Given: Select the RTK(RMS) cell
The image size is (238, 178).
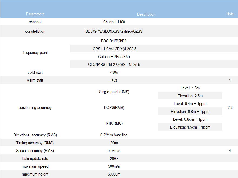Looking at the screenshot, I should (114, 123).
